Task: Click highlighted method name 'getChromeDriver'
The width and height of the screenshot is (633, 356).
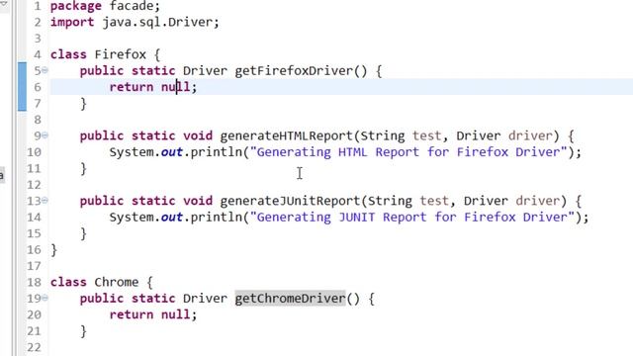Action: (x=290, y=299)
